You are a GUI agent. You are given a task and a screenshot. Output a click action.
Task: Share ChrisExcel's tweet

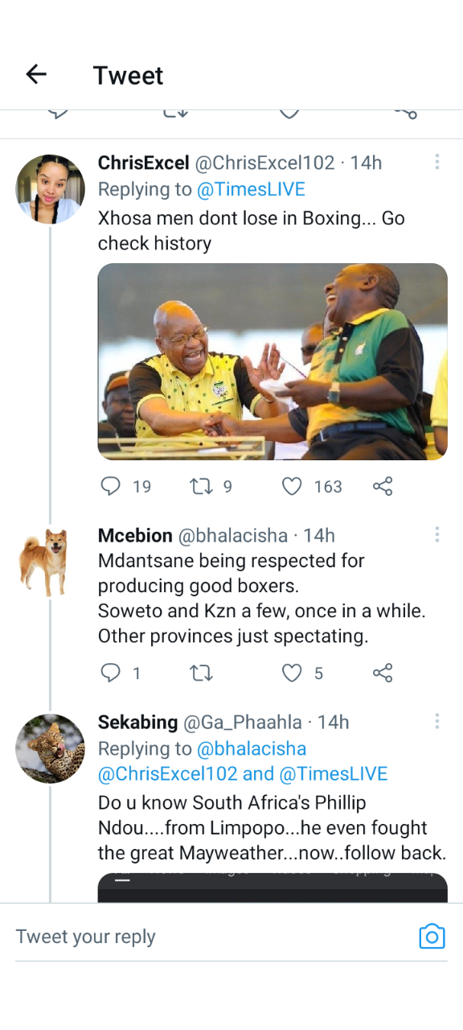(x=383, y=486)
